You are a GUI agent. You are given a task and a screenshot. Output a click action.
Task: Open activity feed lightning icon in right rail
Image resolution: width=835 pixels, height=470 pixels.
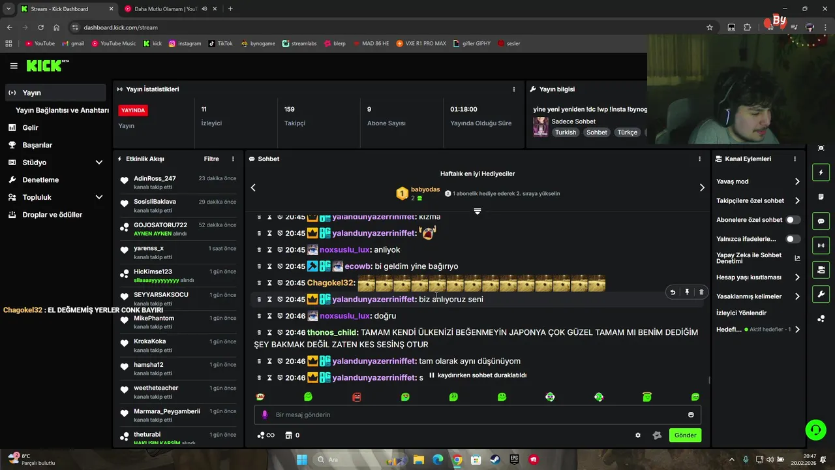[821, 173]
